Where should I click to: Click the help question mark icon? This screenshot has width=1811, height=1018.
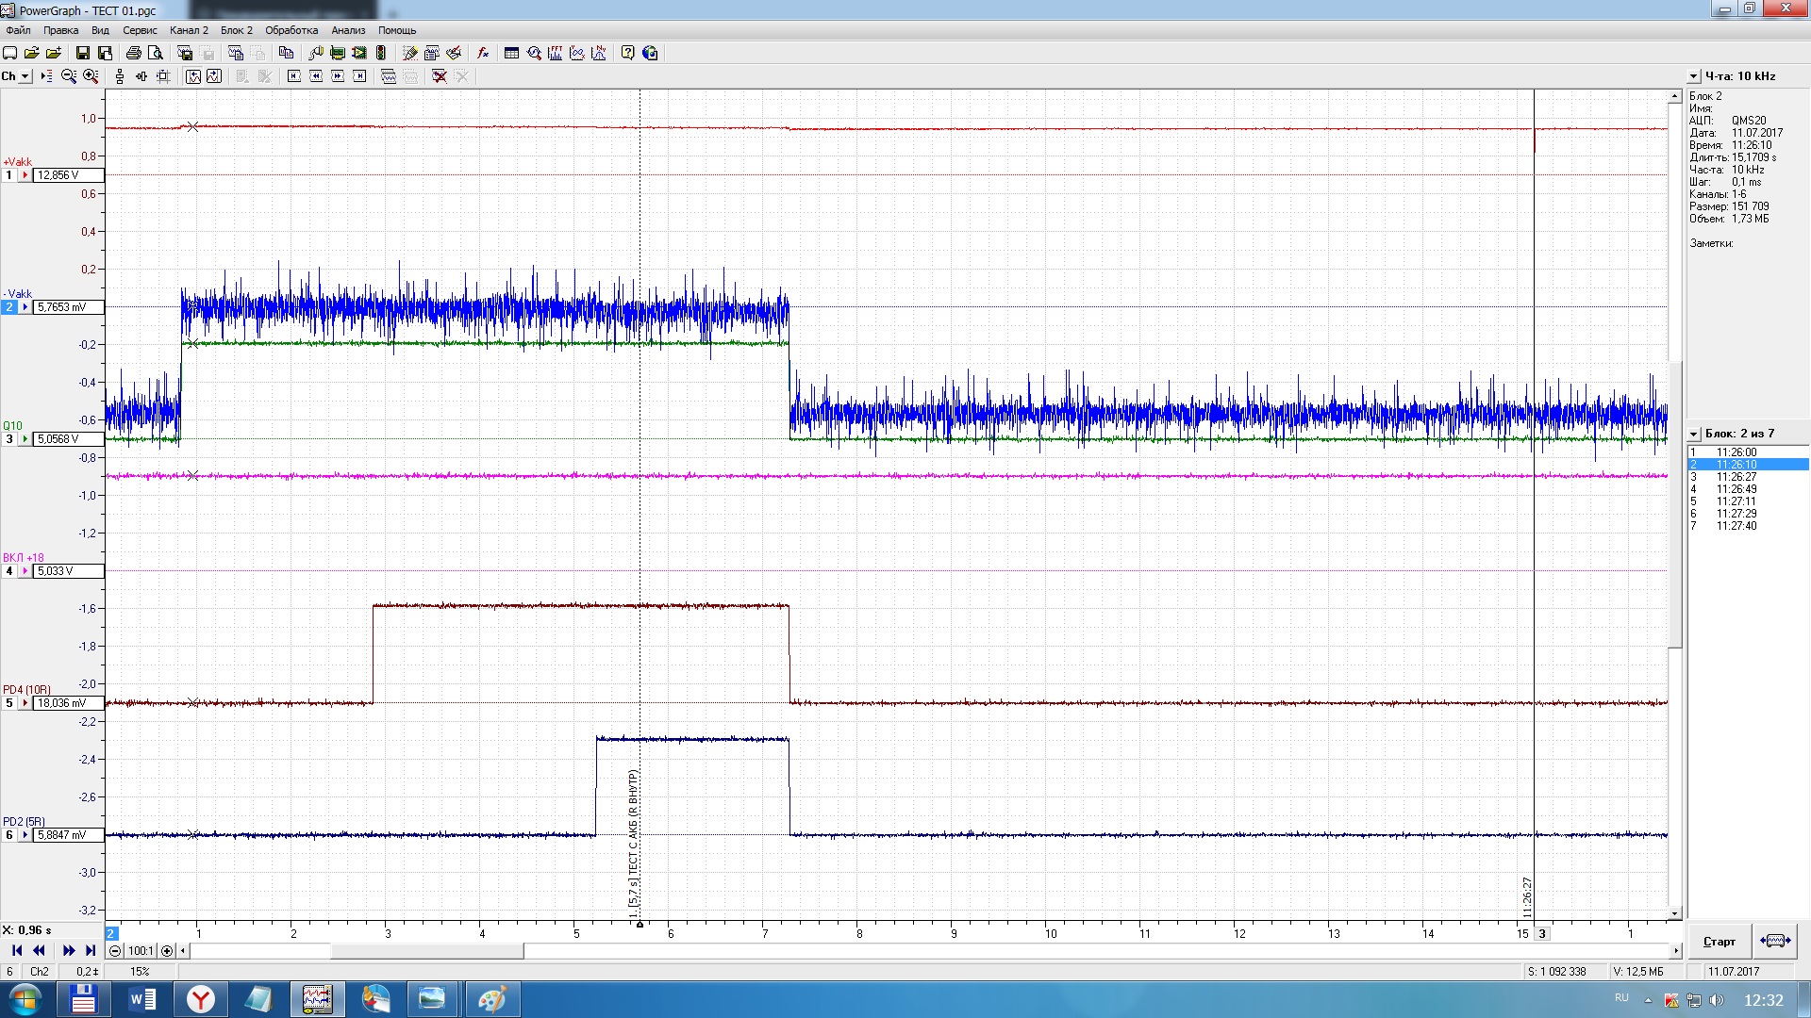pos(628,54)
